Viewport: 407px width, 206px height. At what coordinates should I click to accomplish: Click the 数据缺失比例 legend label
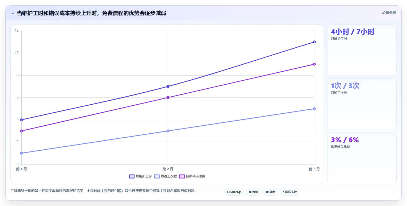click(x=195, y=176)
